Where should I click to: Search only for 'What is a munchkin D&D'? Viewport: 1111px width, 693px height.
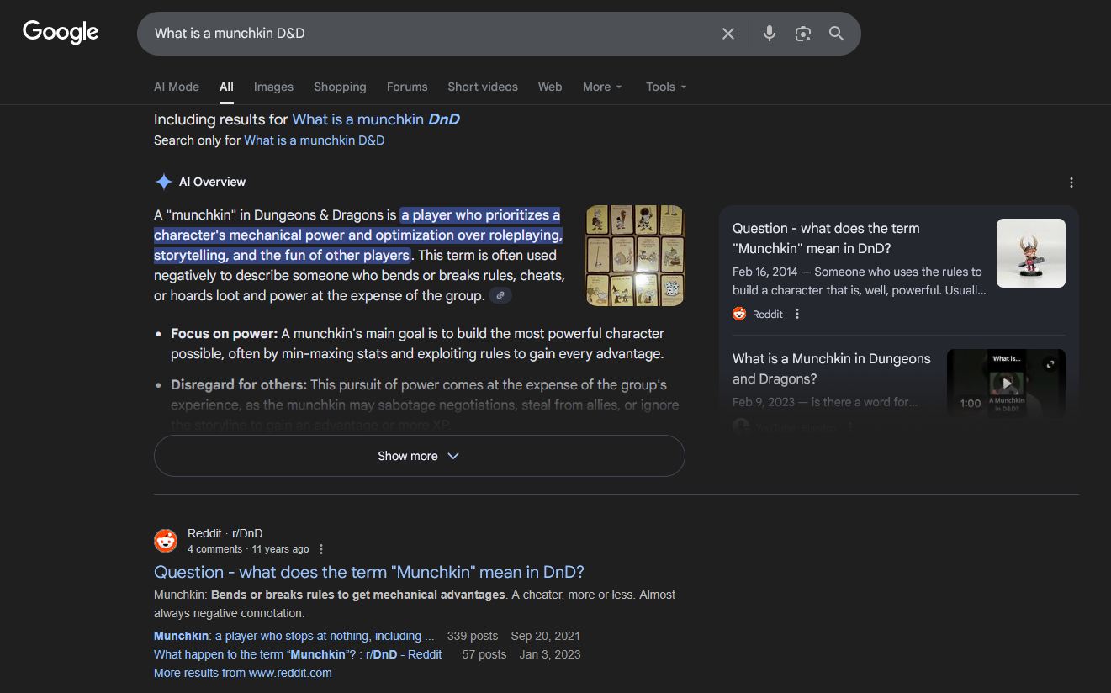click(x=314, y=140)
